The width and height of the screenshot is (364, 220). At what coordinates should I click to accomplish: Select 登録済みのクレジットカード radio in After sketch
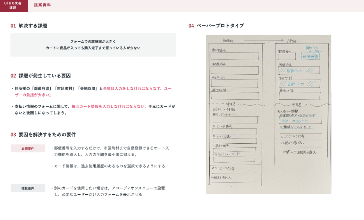point(281,115)
